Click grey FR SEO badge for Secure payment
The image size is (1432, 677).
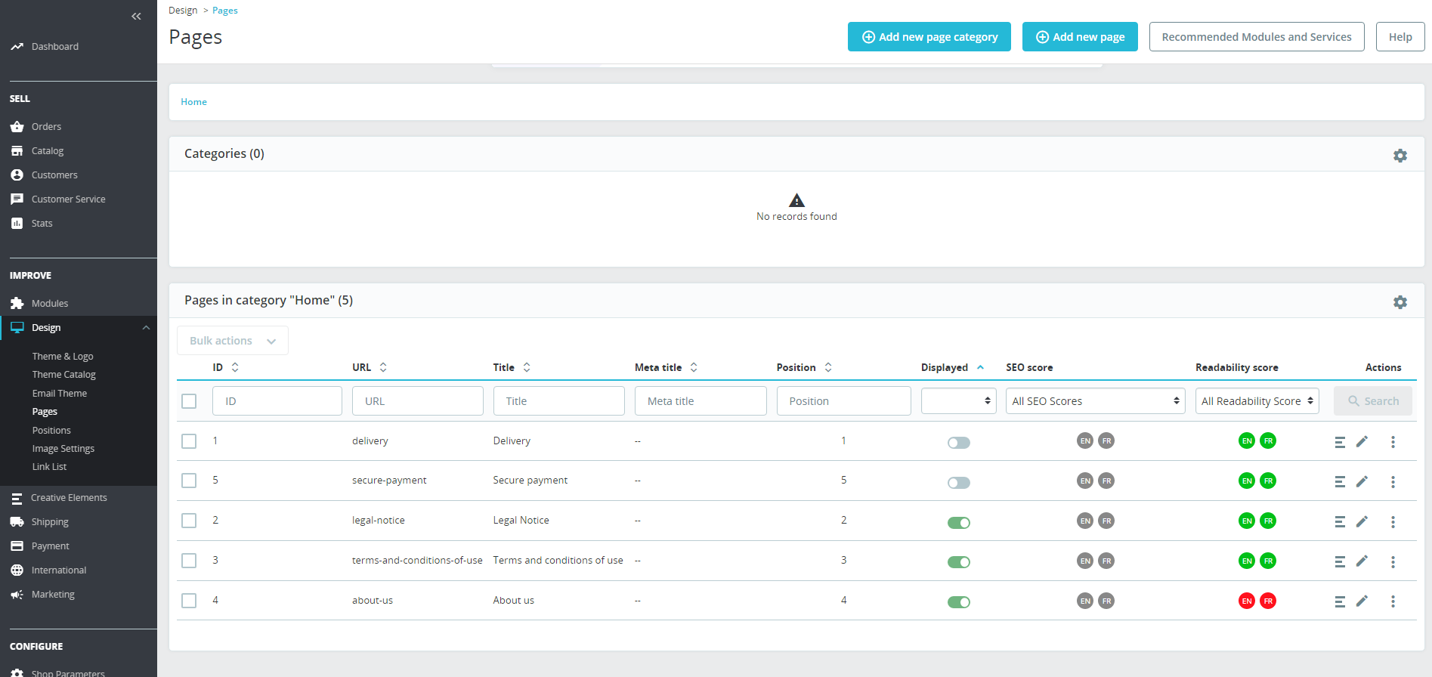tap(1106, 481)
